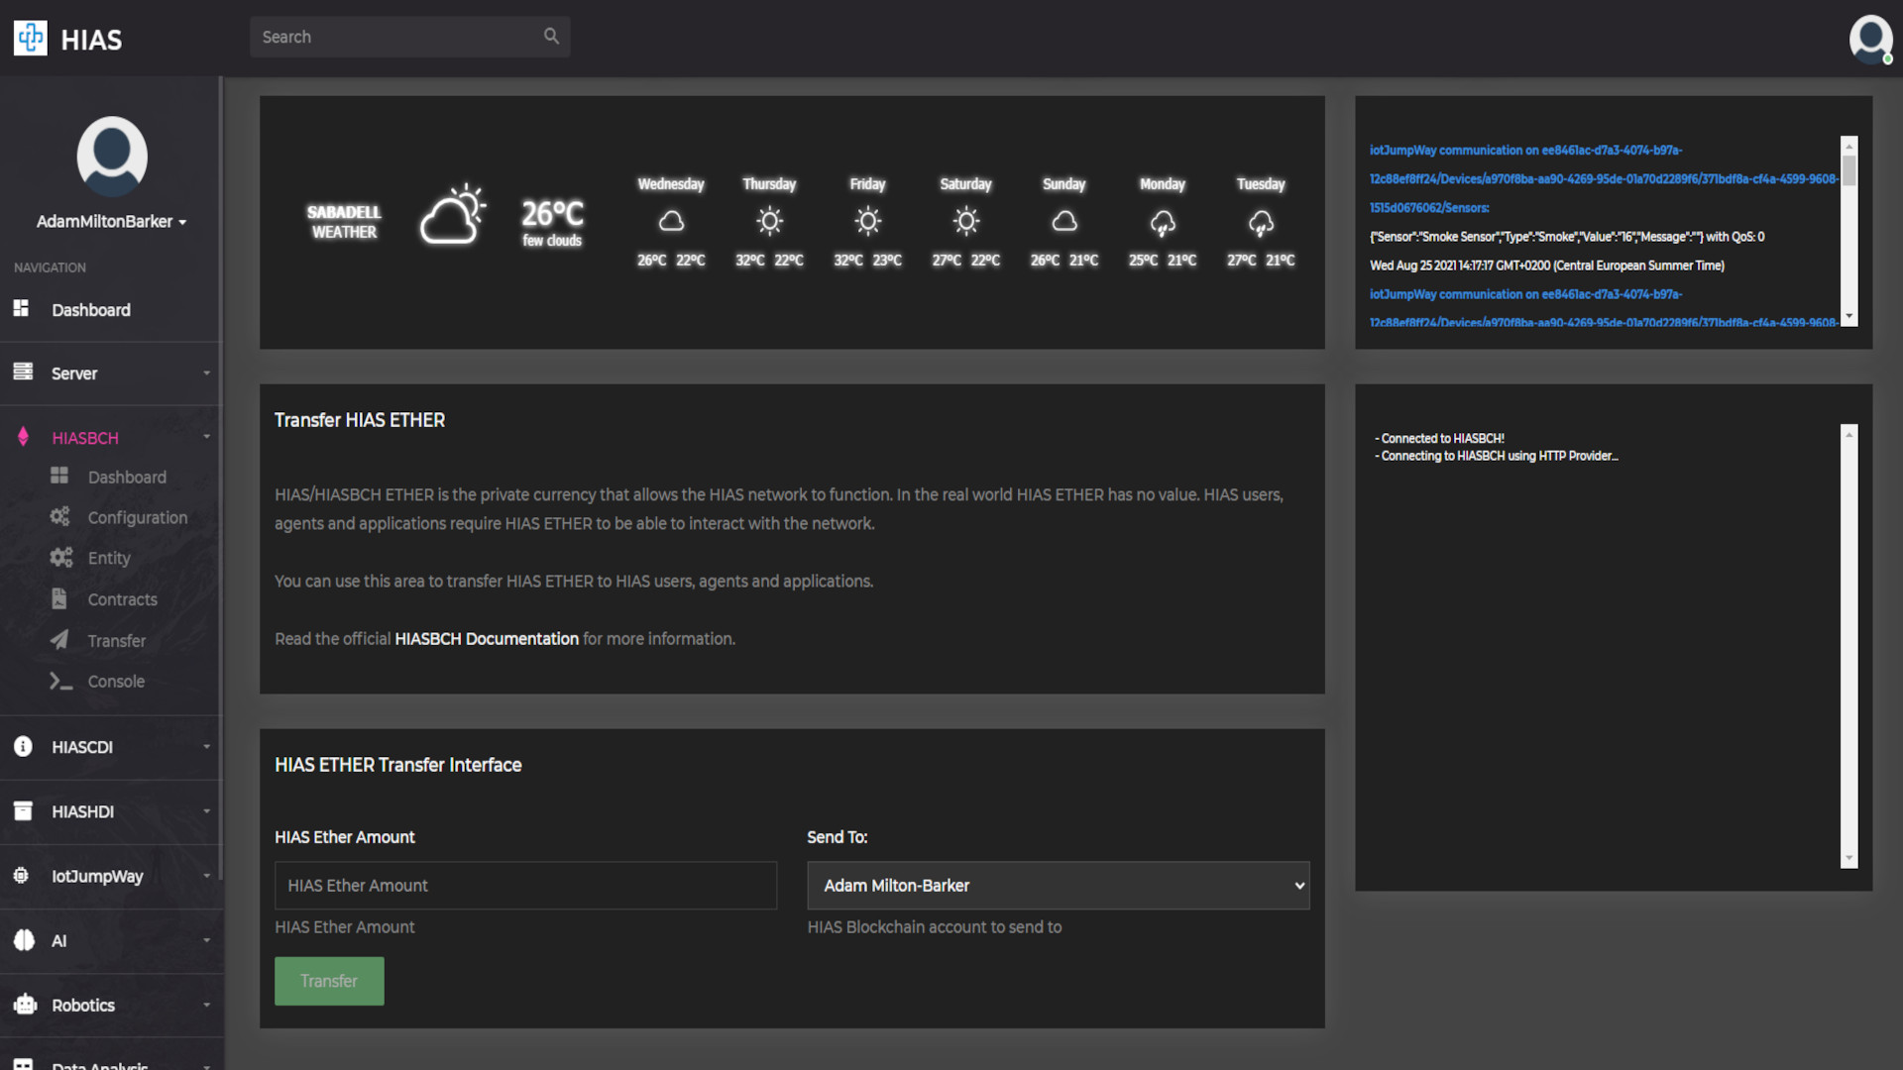Open the Send To account dropdown
Image resolution: width=1903 pixels, height=1070 pixels.
pyautogui.click(x=1058, y=886)
